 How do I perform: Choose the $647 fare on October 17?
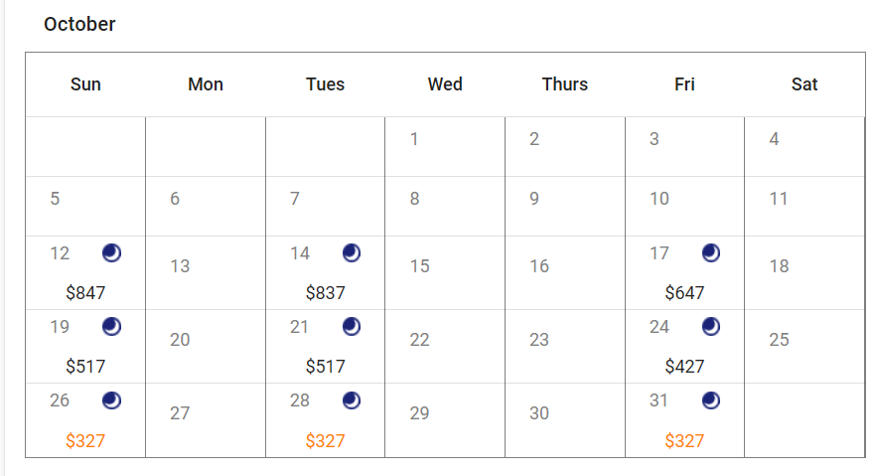tap(684, 293)
